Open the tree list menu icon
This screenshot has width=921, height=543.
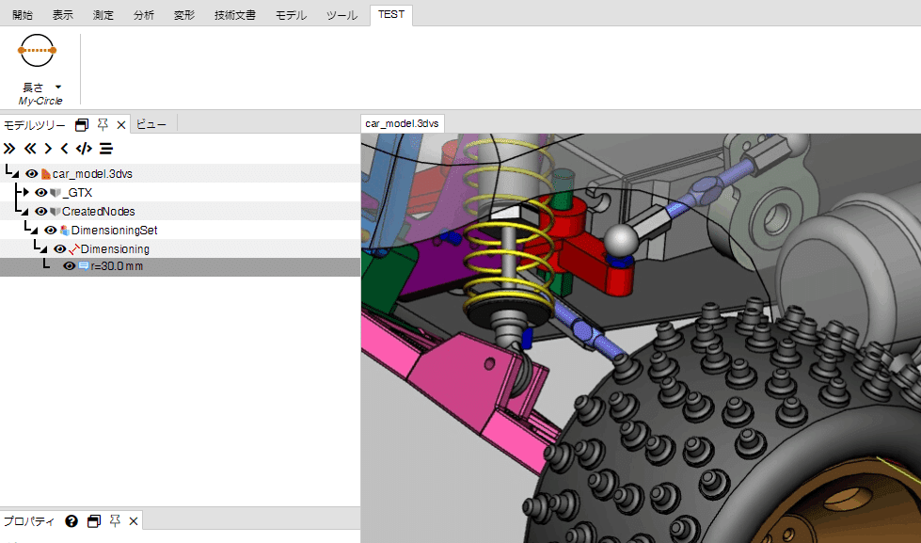point(106,148)
